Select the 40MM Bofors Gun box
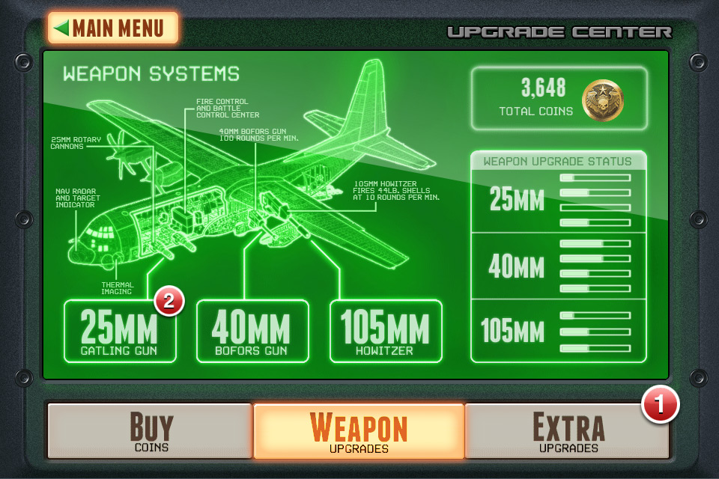Viewport: 719px width, 479px height. tap(252, 331)
